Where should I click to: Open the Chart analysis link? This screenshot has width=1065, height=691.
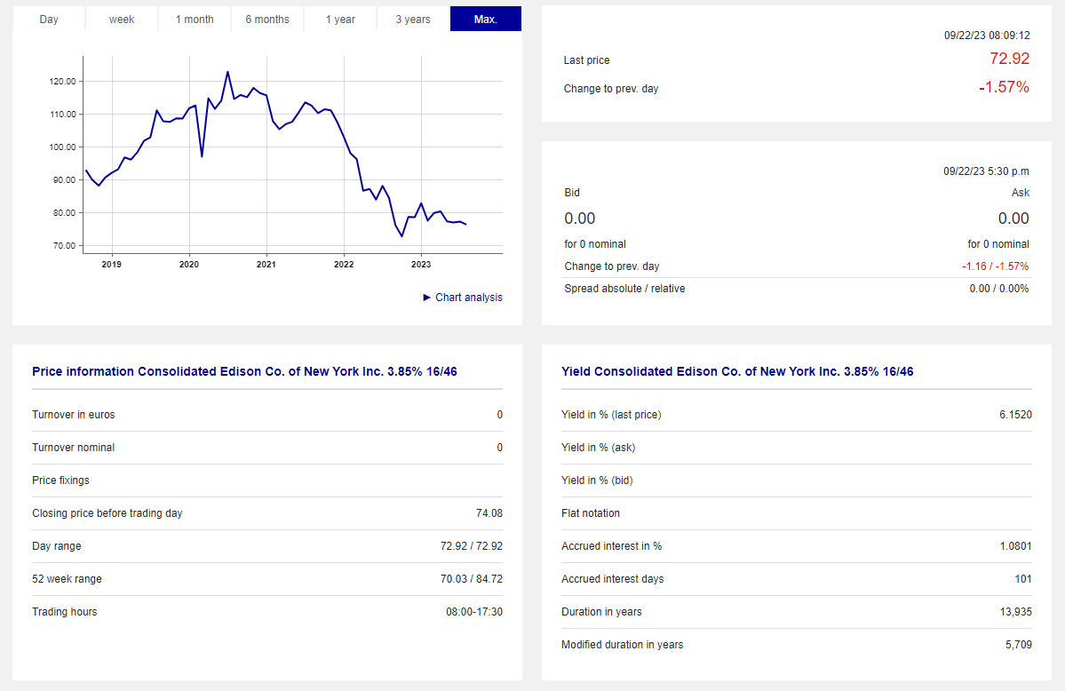(469, 298)
